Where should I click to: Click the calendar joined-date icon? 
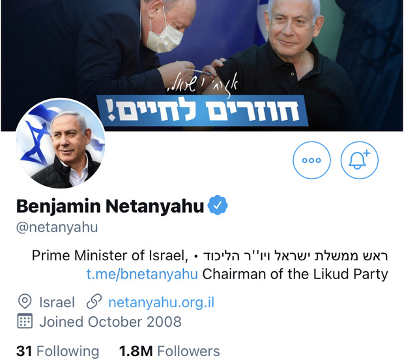point(25,321)
